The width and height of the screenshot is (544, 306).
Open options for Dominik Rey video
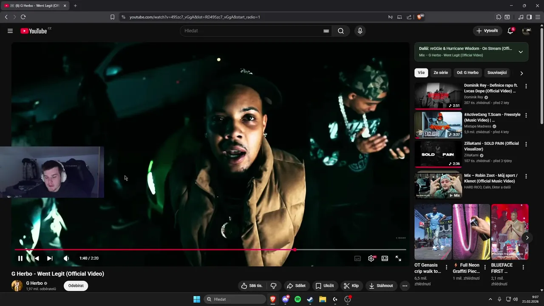pos(526,86)
